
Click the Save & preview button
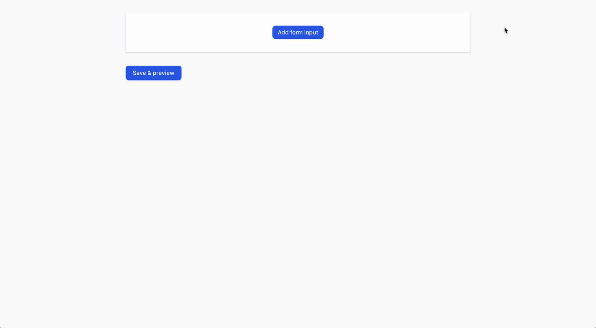(x=153, y=73)
